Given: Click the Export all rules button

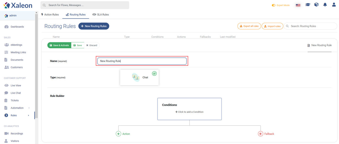Looking at the screenshot, I should [249, 26].
